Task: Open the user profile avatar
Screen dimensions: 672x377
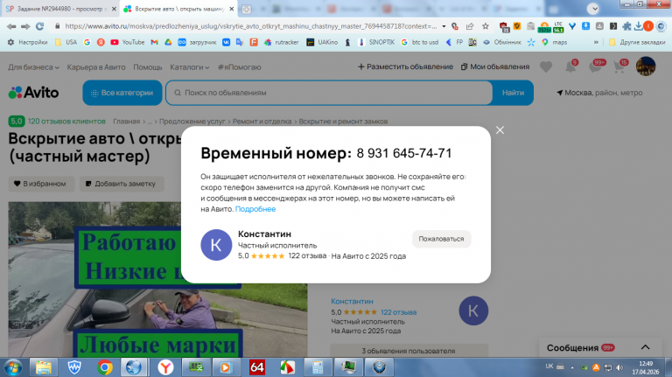Action: 646,66
